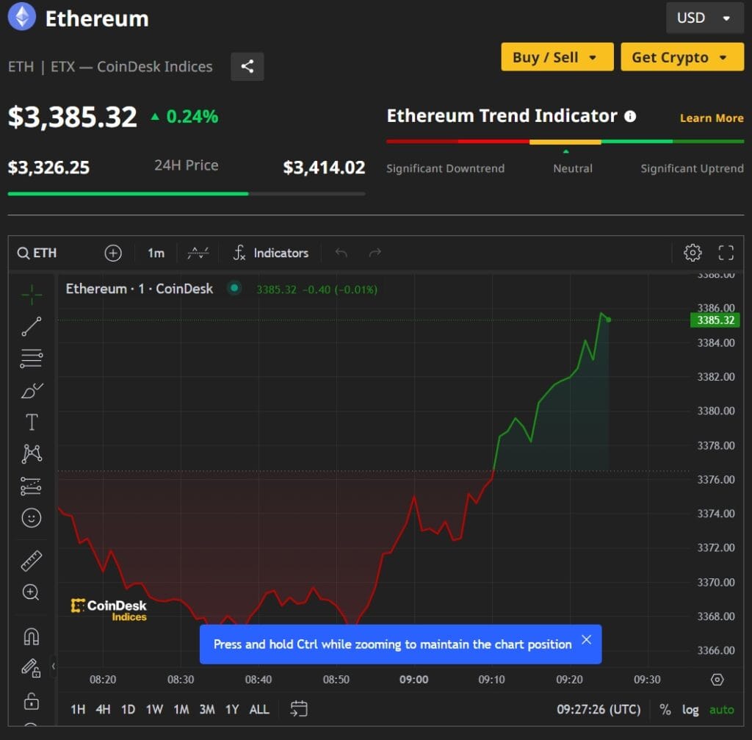Click the Ethereum logo icon
Viewport: 752px width, 740px height.
22,16
